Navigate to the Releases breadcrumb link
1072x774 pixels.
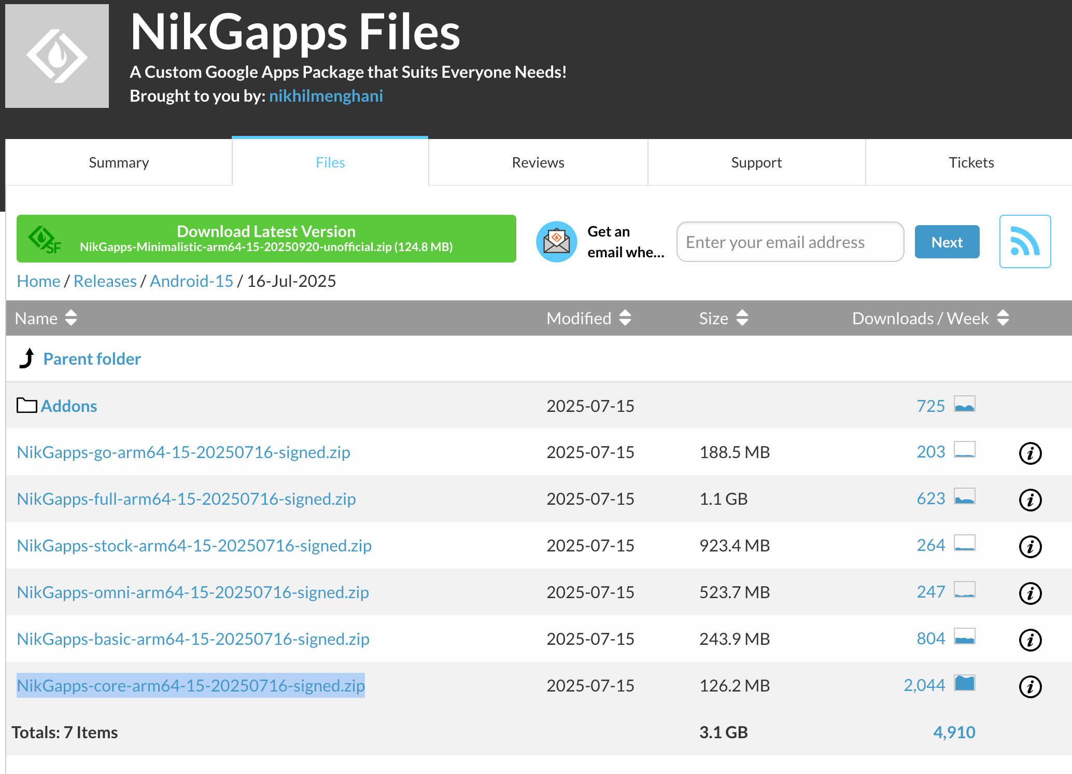105,281
